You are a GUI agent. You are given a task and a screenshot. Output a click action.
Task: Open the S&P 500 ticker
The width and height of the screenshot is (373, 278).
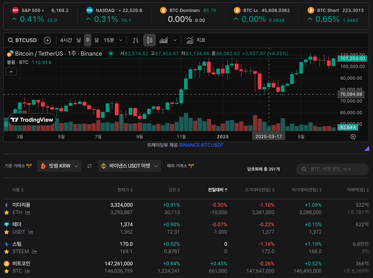pyautogui.click(x=40, y=15)
